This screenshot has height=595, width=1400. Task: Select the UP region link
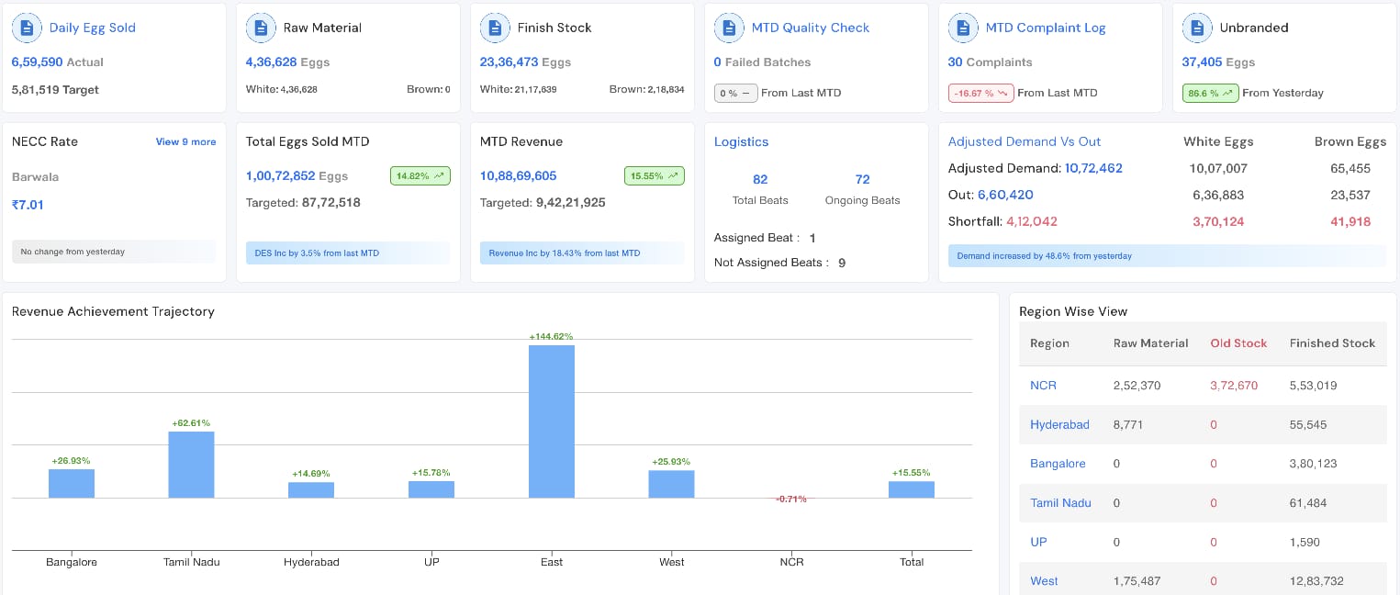point(1038,542)
